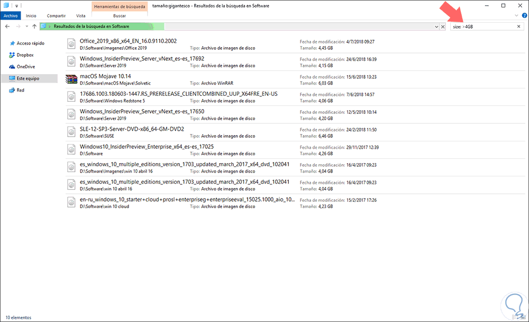Click the 10 elementos status bar text
This screenshot has height=322, width=529.
[x=18, y=318]
